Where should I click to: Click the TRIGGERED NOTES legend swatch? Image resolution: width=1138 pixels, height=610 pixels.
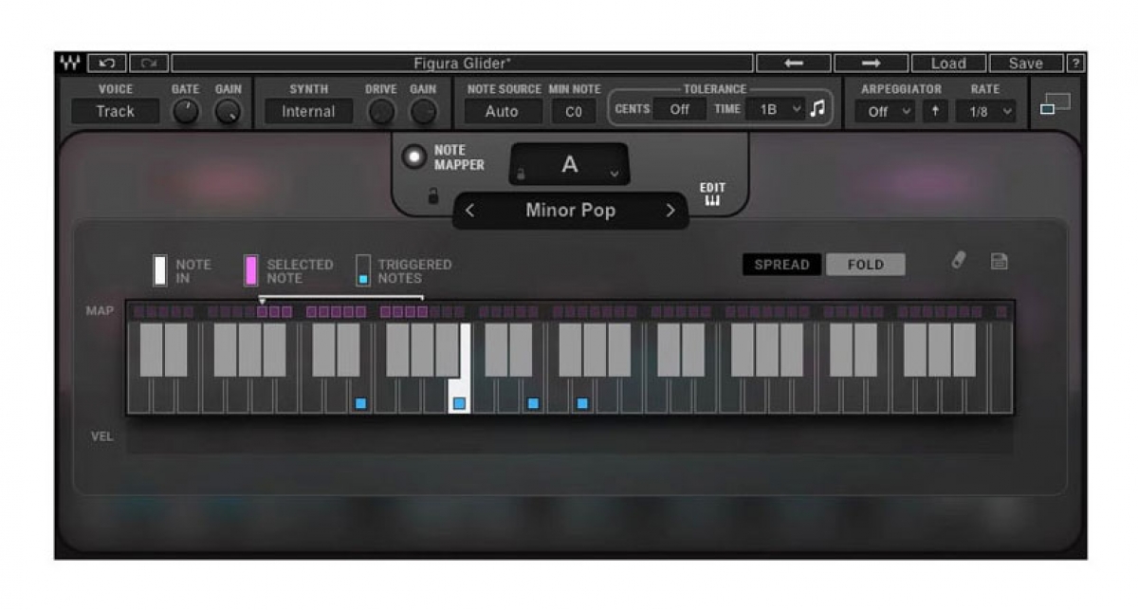[x=362, y=270]
